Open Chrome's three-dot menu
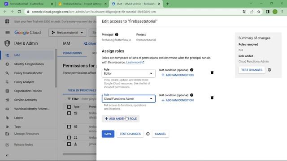 pos(282,12)
